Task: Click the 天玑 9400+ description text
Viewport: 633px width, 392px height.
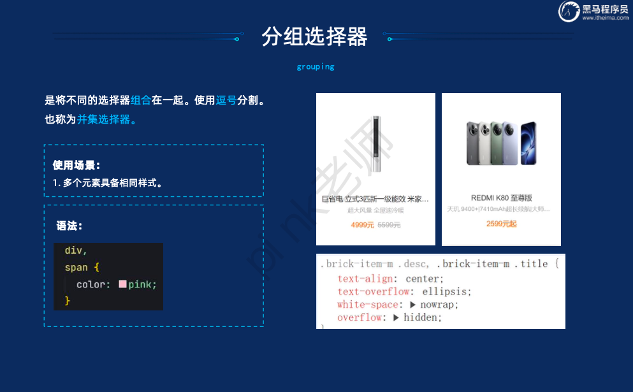Action: click(498, 209)
